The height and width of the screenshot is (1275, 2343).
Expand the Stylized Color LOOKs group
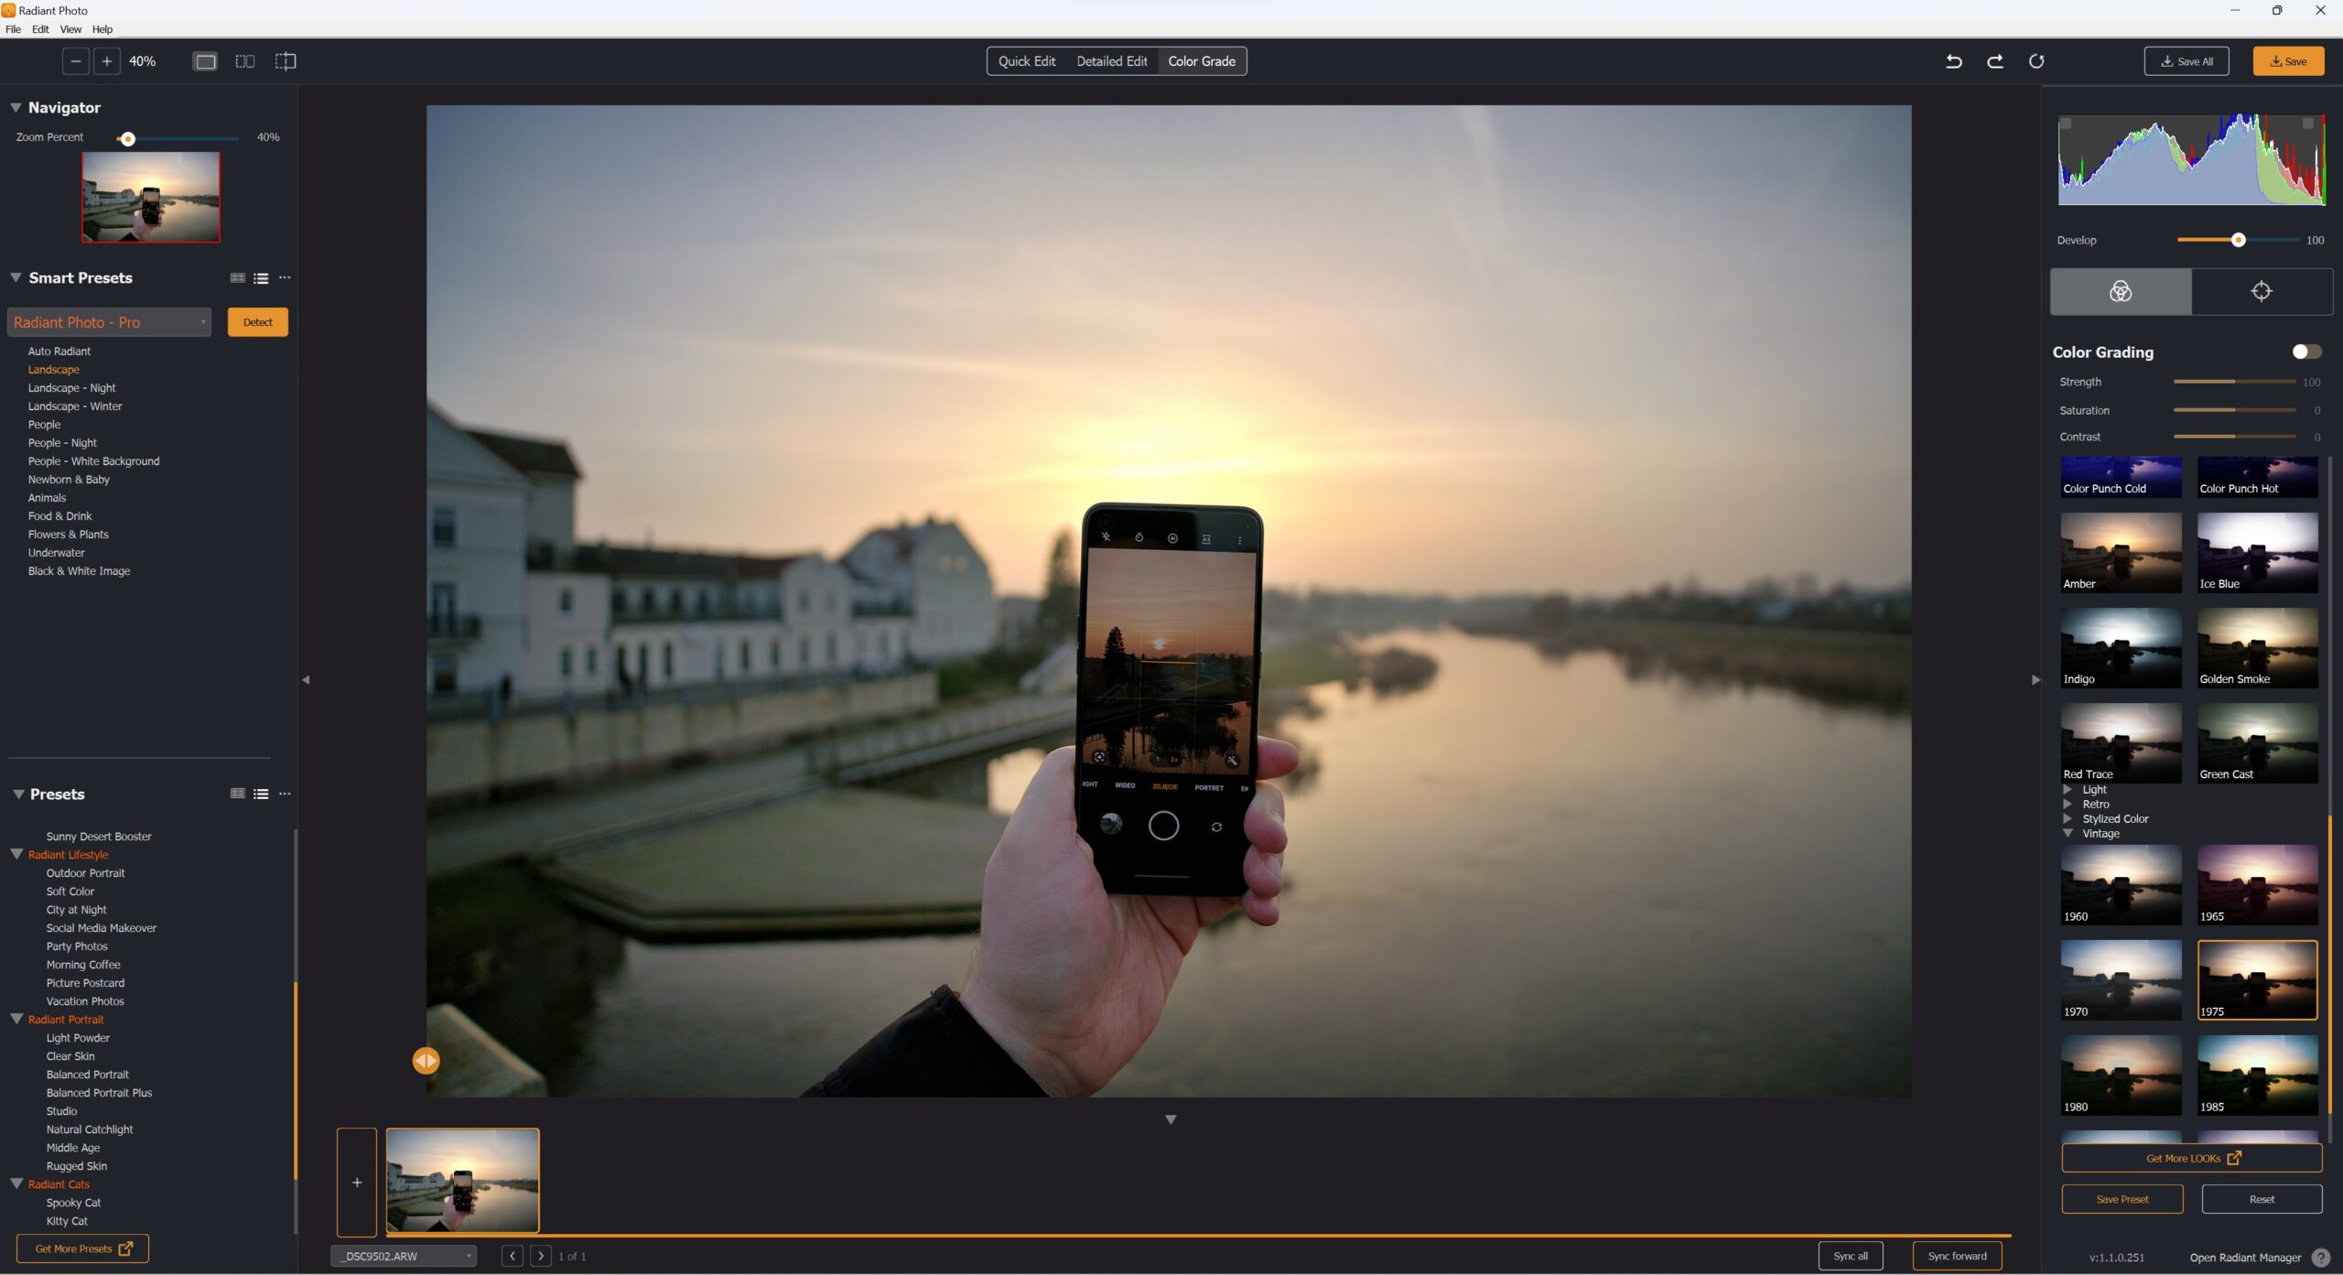2068,818
